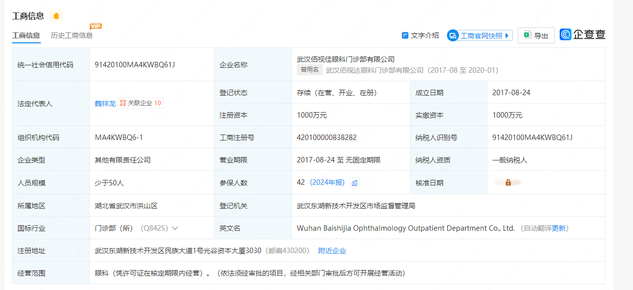The height and width of the screenshot is (290, 633).
Task: Select the 成立日期 value 2017-08-24
Action: click(x=511, y=93)
